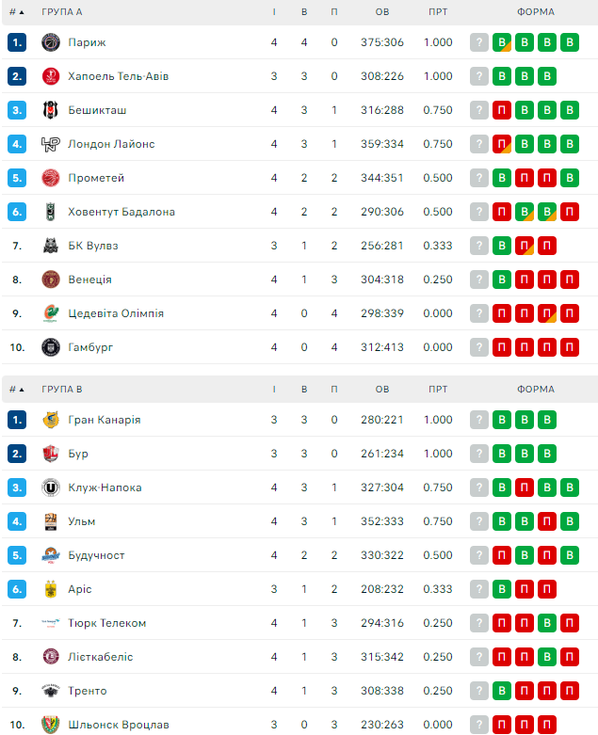The height and width of the screenshot is (735, 598).
Task: Click Бур's last green win badge
Action: coord(547,454)
